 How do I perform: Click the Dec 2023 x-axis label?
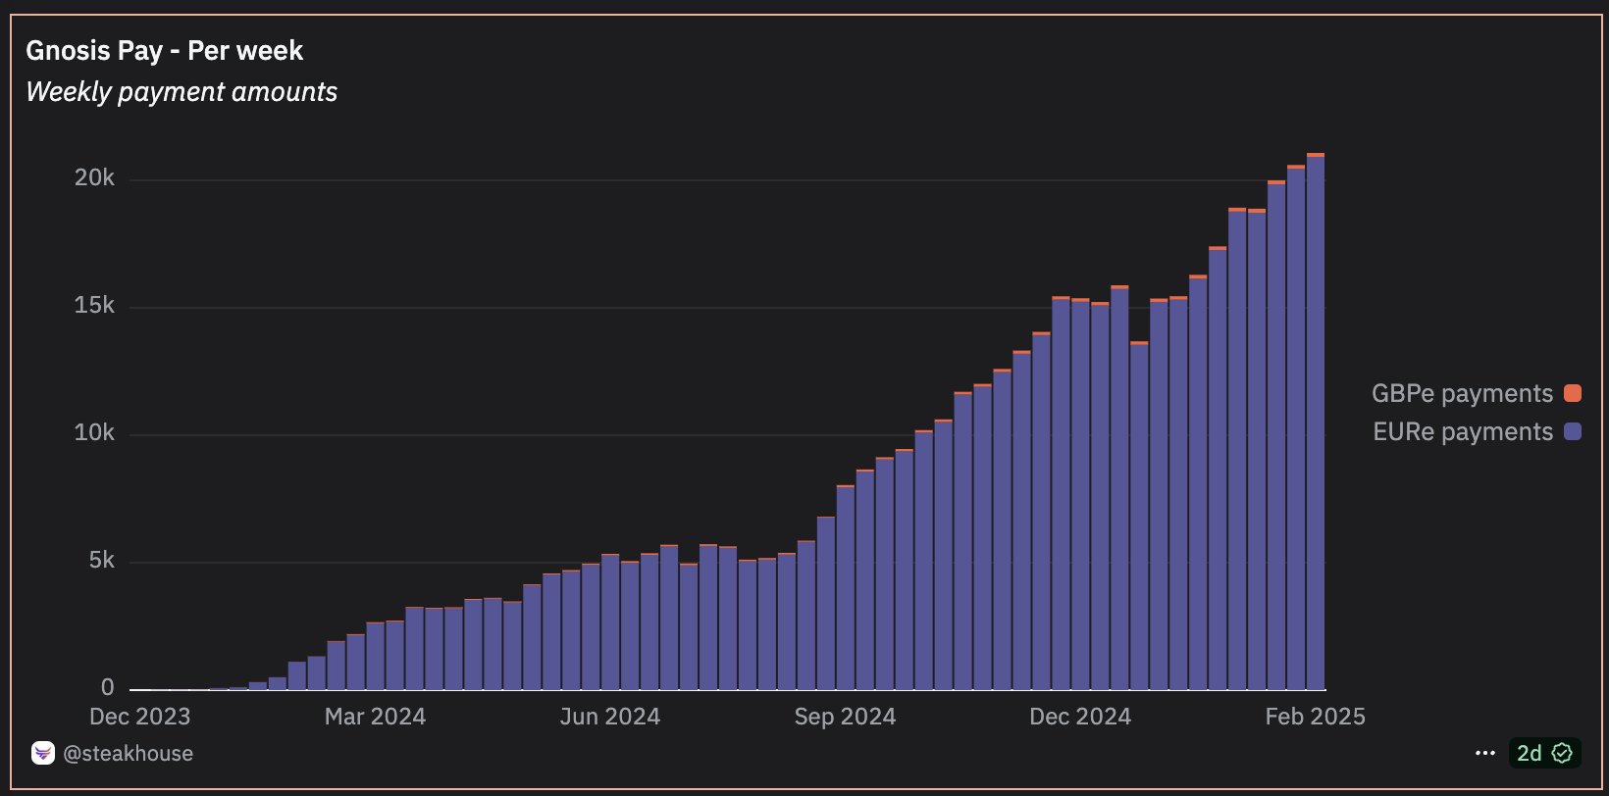139,717
